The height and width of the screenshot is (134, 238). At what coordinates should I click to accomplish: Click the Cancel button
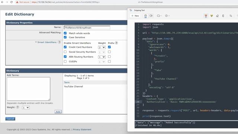10,119
